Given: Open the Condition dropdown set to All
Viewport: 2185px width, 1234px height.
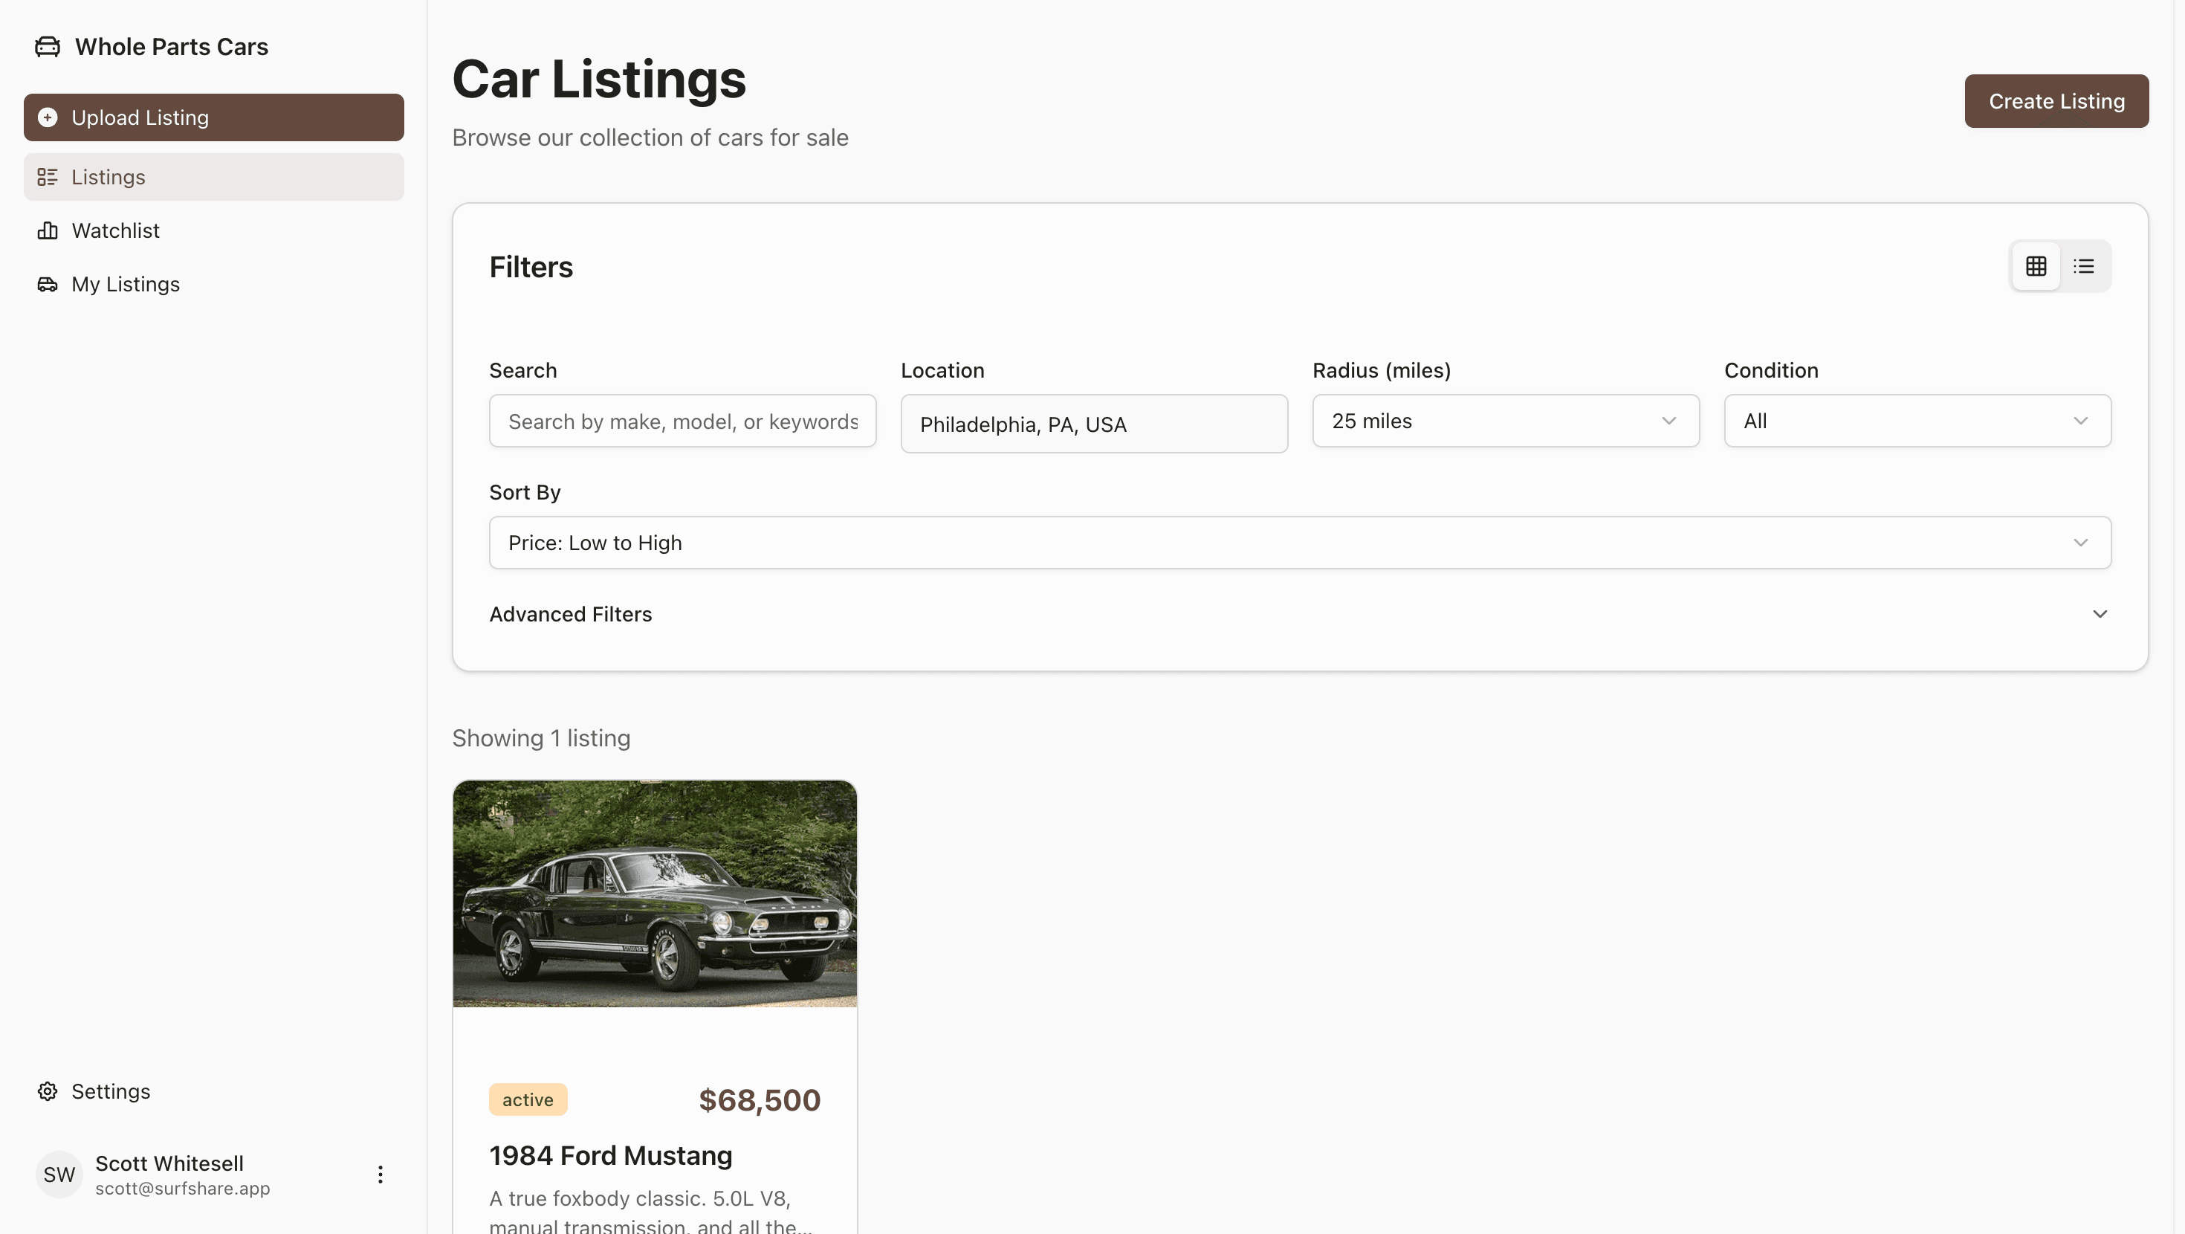Looking at the screenshot, I should point(1916,420).
